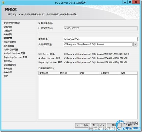Select Reporting Services 配置 step

tap(15, 57)
